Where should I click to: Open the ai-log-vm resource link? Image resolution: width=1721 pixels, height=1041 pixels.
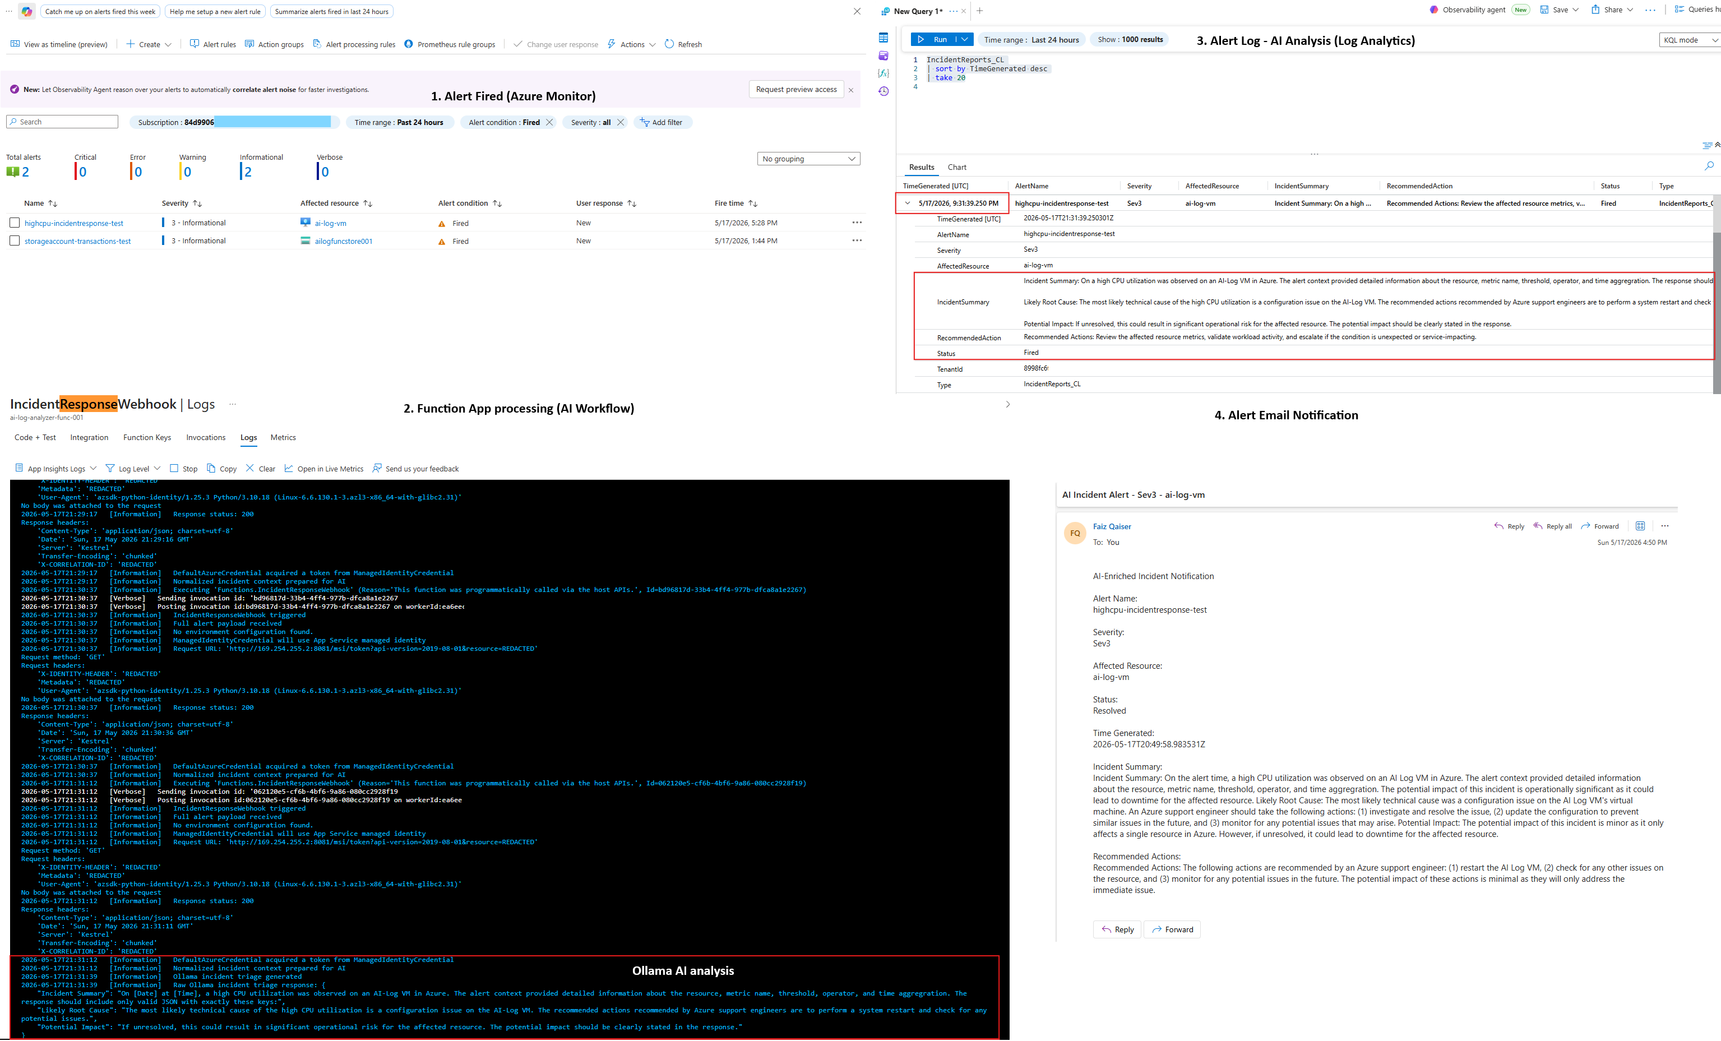click(330, 224)
